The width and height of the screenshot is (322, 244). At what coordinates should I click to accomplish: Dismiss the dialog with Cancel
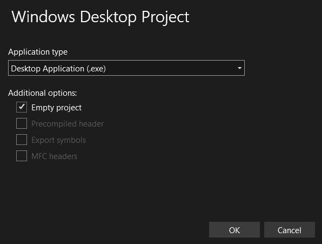coord(290,230)
